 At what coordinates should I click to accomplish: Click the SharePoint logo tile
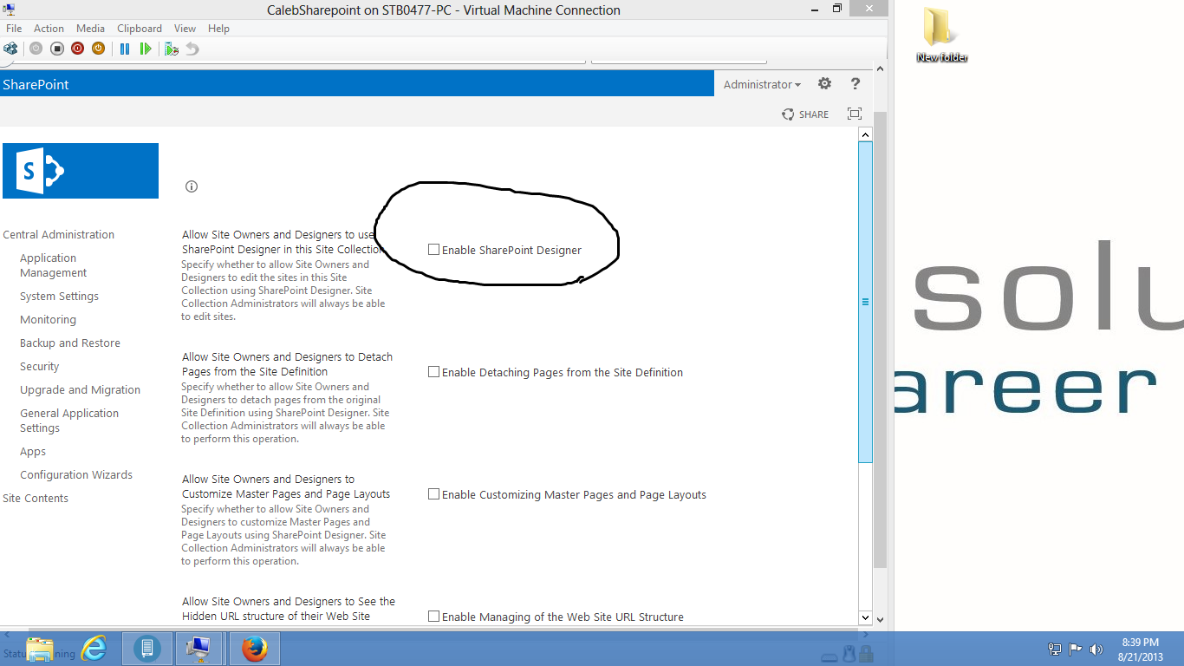(81, 171)
